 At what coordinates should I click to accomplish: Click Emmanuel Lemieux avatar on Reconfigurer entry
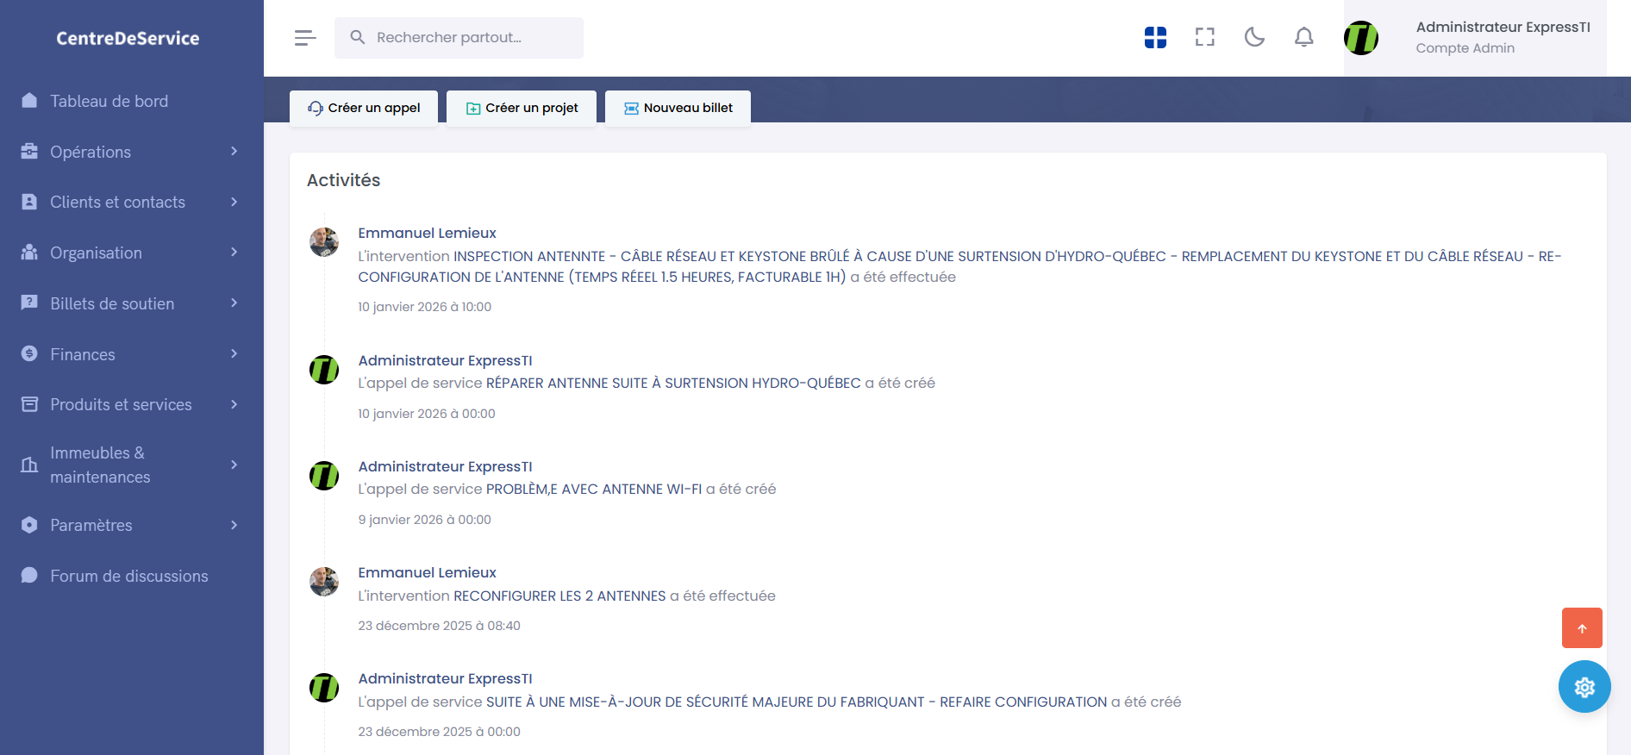[324, 582]
